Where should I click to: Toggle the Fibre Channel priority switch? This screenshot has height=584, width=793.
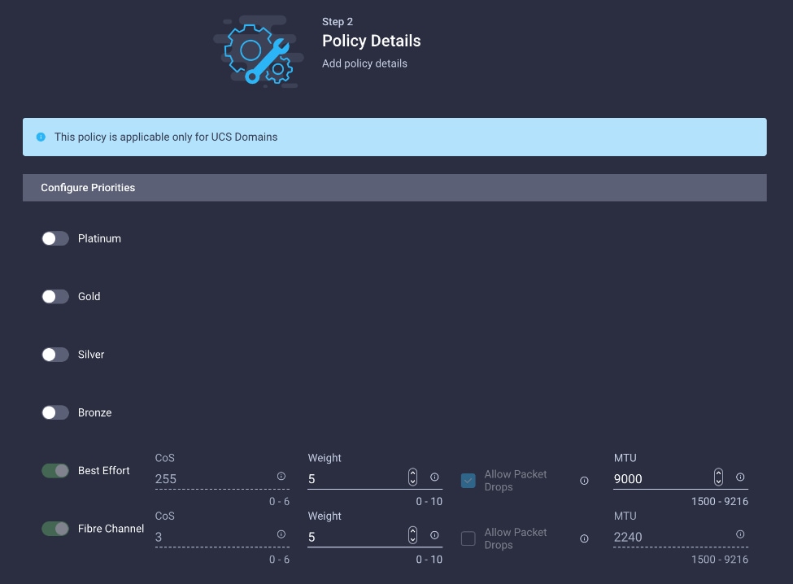coord(55,529)
